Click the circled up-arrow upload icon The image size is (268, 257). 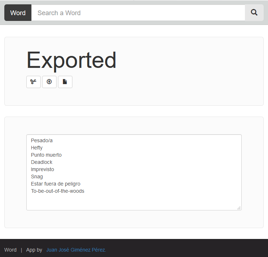click(x=49, y=82)
